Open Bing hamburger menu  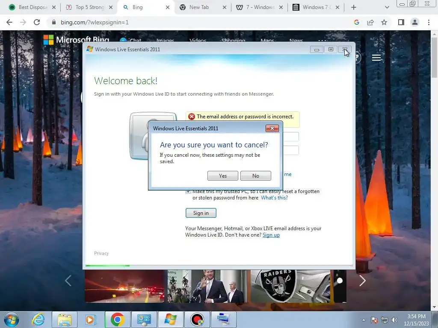(376, 58)
